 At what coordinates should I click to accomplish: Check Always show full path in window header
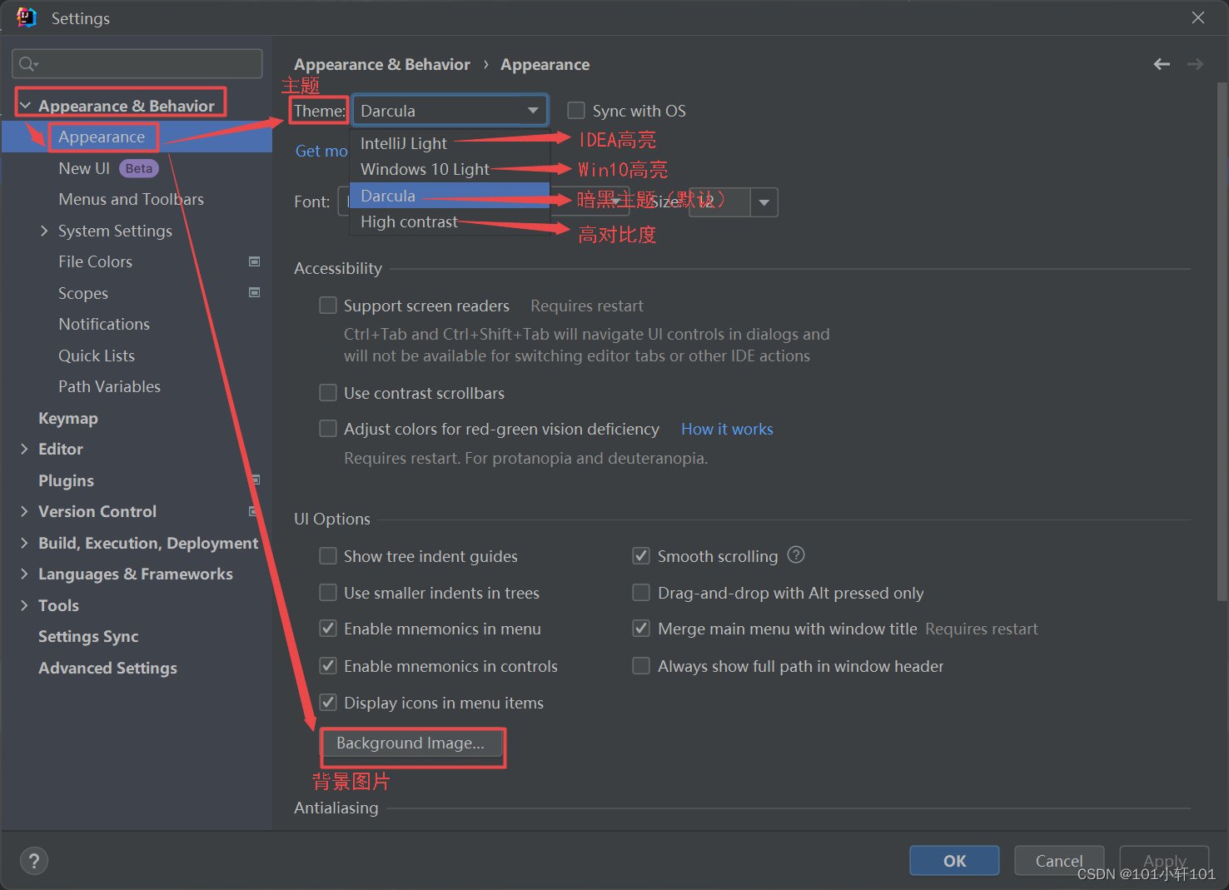641,666
